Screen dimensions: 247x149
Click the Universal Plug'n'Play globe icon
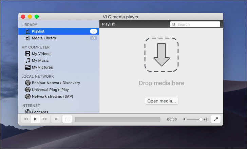pos(28,90)
